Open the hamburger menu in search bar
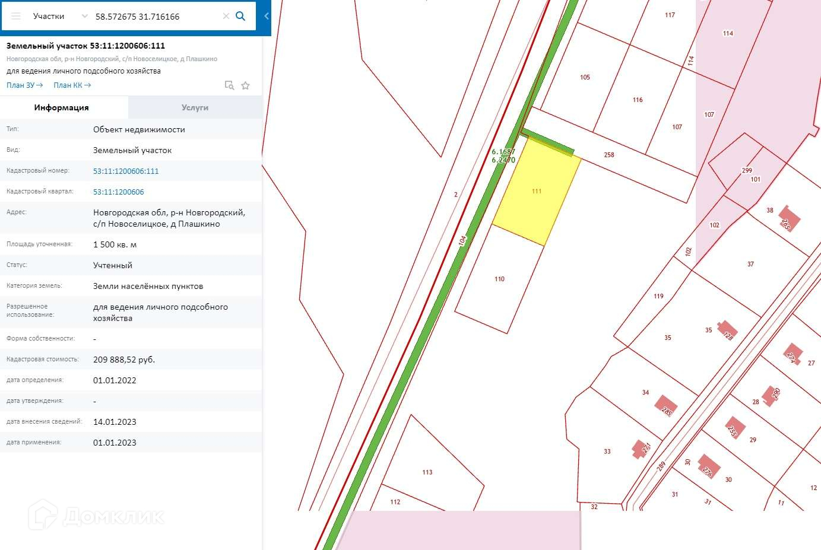The height and width of the screenshot is (550, 821). coord(16,16)
